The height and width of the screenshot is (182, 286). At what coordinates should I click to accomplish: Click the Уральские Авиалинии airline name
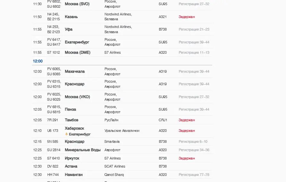coord(122,131)
